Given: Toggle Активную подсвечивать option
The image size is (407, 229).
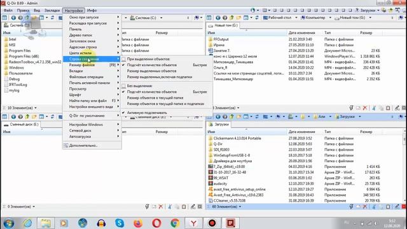Looking at the screenshot, I should (x=166, y=113).
